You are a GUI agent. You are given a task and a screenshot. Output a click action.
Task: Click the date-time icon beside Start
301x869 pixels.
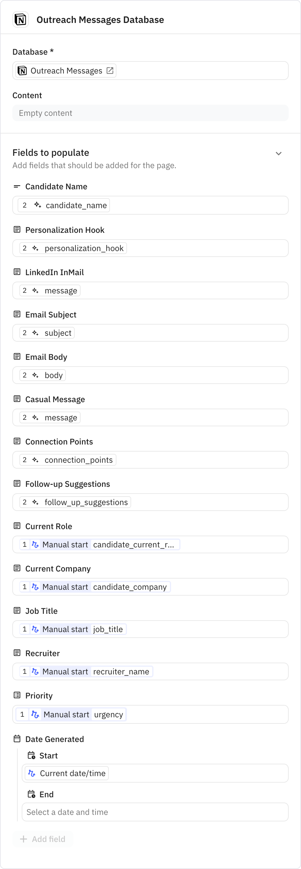[x=32, y=756]
